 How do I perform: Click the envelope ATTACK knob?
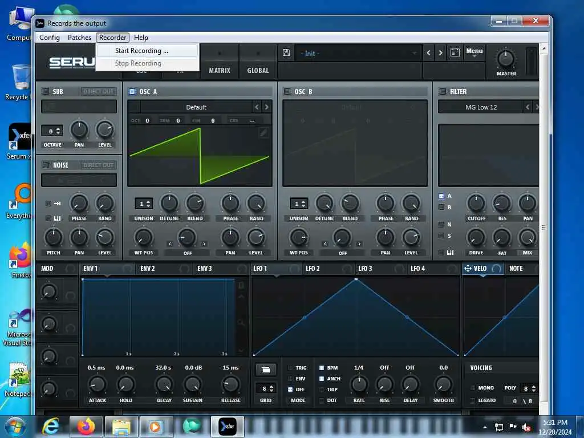[97, 384]
